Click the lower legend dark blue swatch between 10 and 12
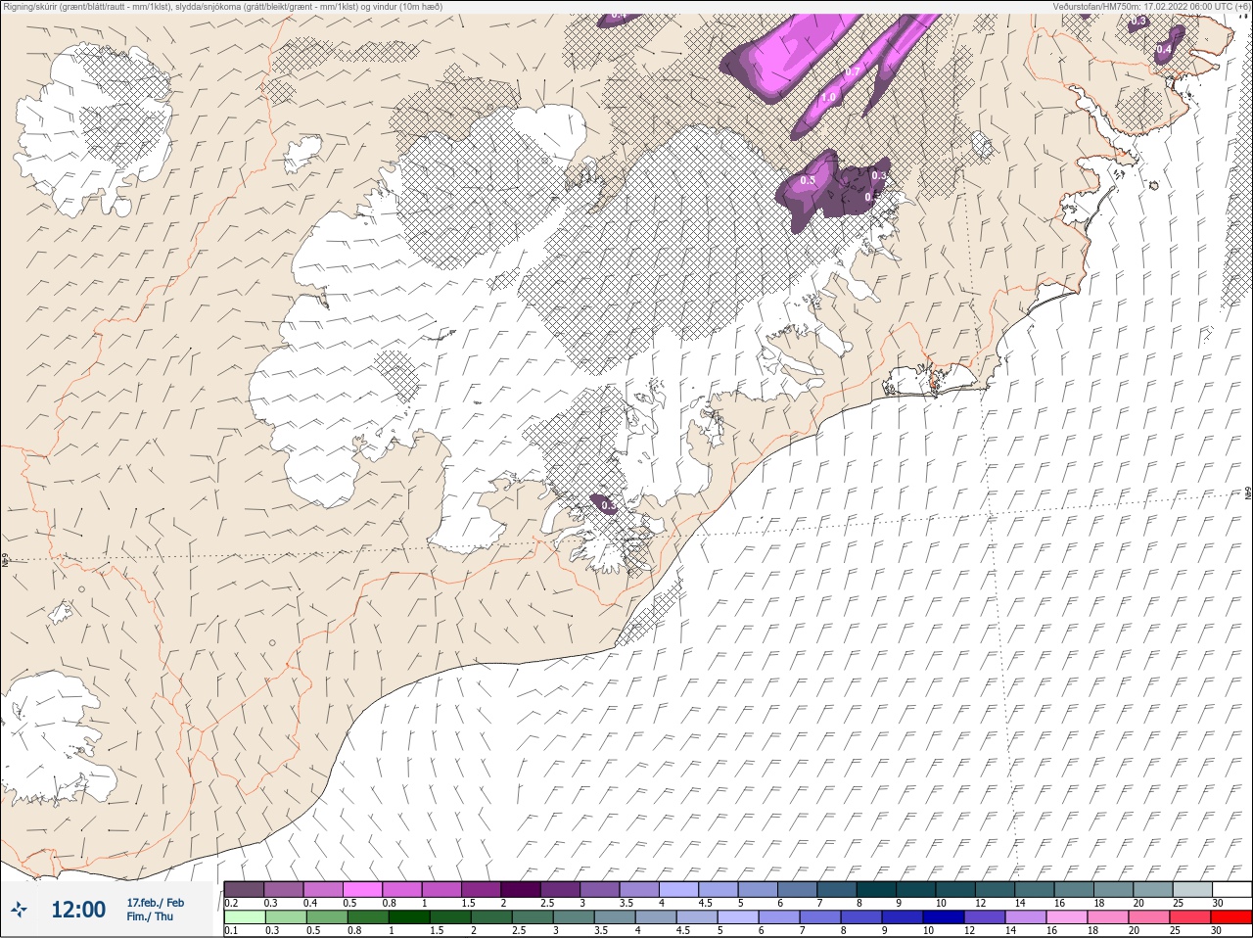The width and height of the screenshot is (1253, 938). pos(944,917)
